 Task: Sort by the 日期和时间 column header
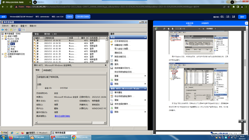[x=56, y=38]
